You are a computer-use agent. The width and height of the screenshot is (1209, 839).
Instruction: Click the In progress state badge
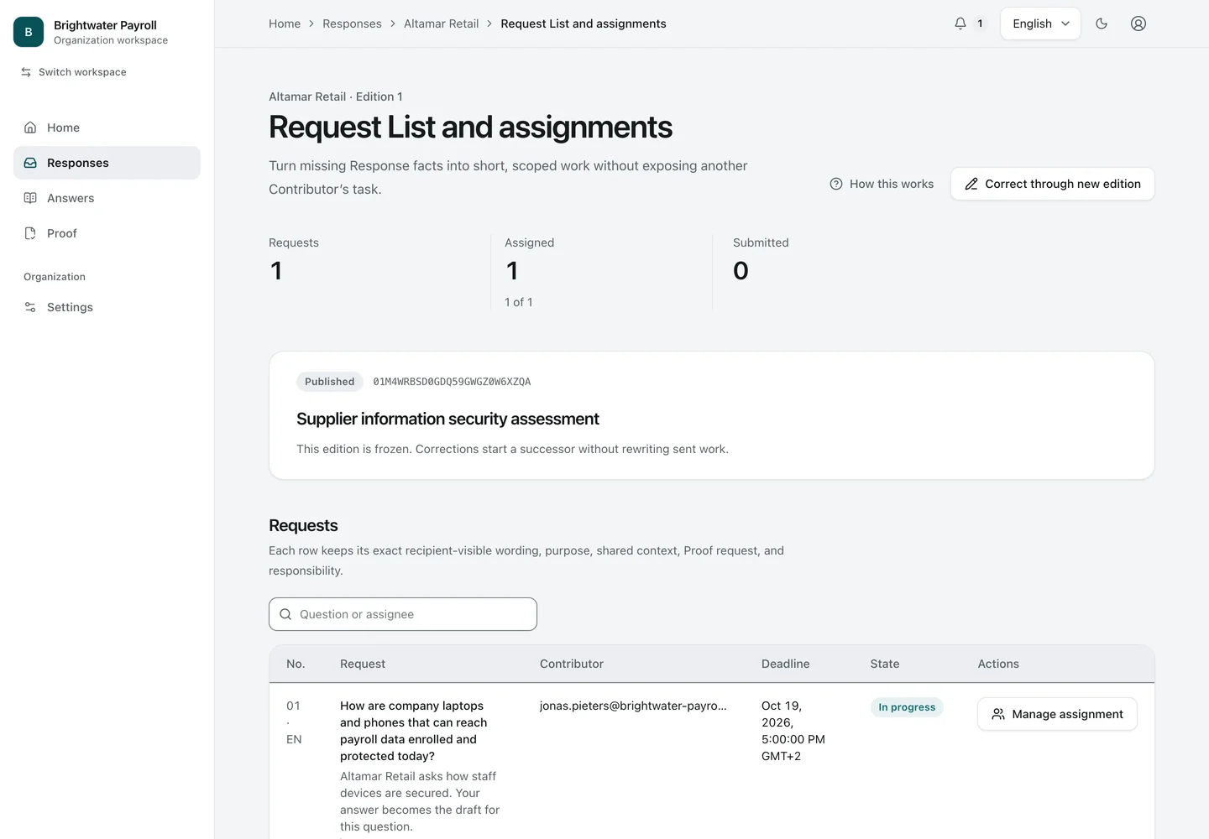coord(907,707)
